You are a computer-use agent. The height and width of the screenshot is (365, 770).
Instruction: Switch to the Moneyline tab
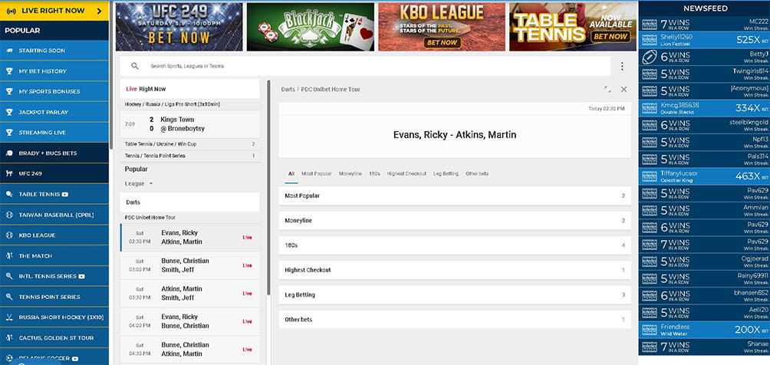[x=350, y=174]
